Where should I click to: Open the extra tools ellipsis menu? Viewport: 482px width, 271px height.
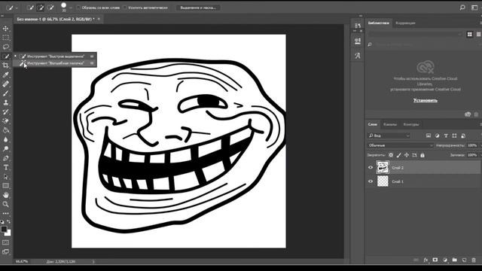(x=5, y=213)
